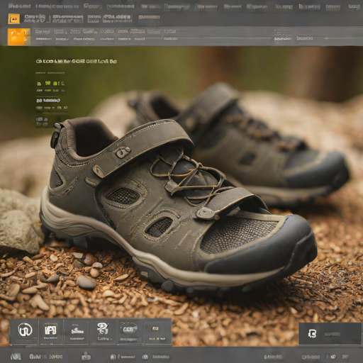This screenshot has height=363, width=363.
Task: Select the yellow-outlined IFI tile in thumbnail strip
Action: [x=50, y=331]
